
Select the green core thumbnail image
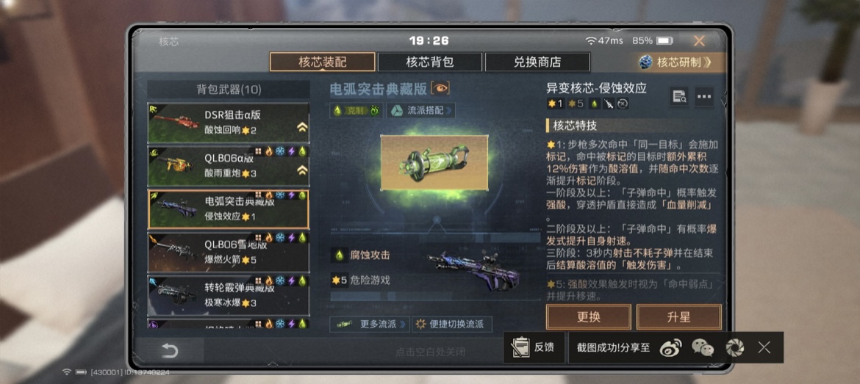coord(434,163)
